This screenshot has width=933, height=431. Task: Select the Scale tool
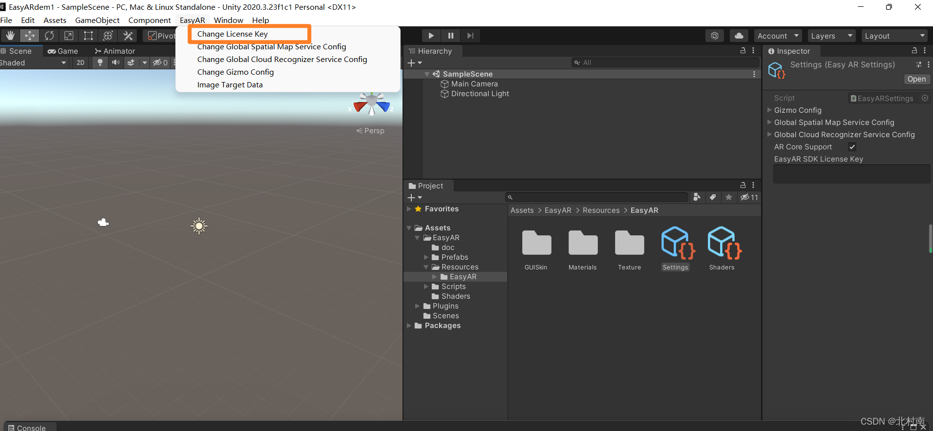point(69,36)
